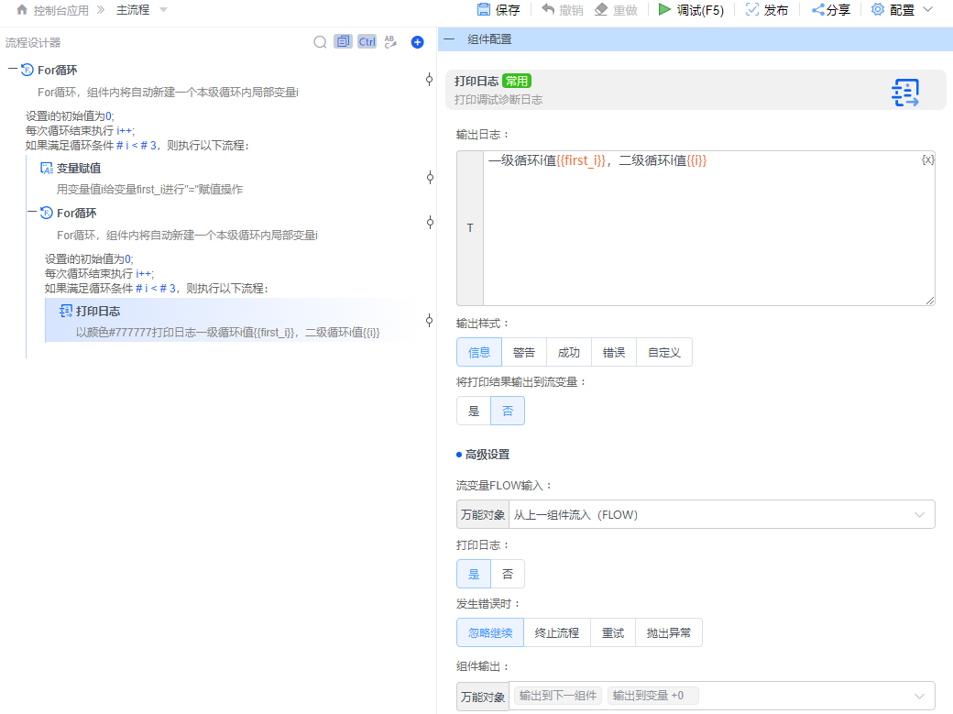Toggle the note view icon in designer toolbar

tap(343, 41)
